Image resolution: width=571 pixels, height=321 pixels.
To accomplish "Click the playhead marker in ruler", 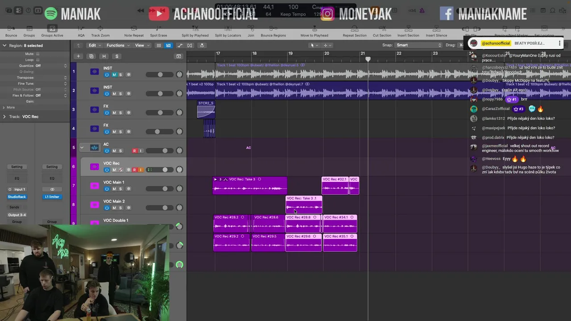I will (x=368, y=59).
